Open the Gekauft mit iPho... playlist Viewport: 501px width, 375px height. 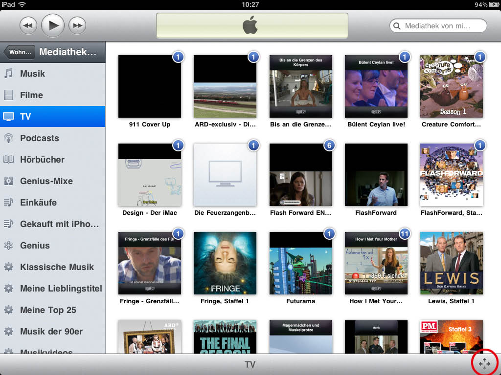(x=53, y=224)
